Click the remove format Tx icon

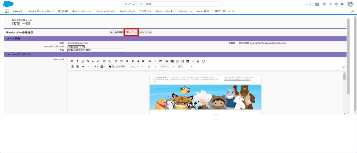109,61
